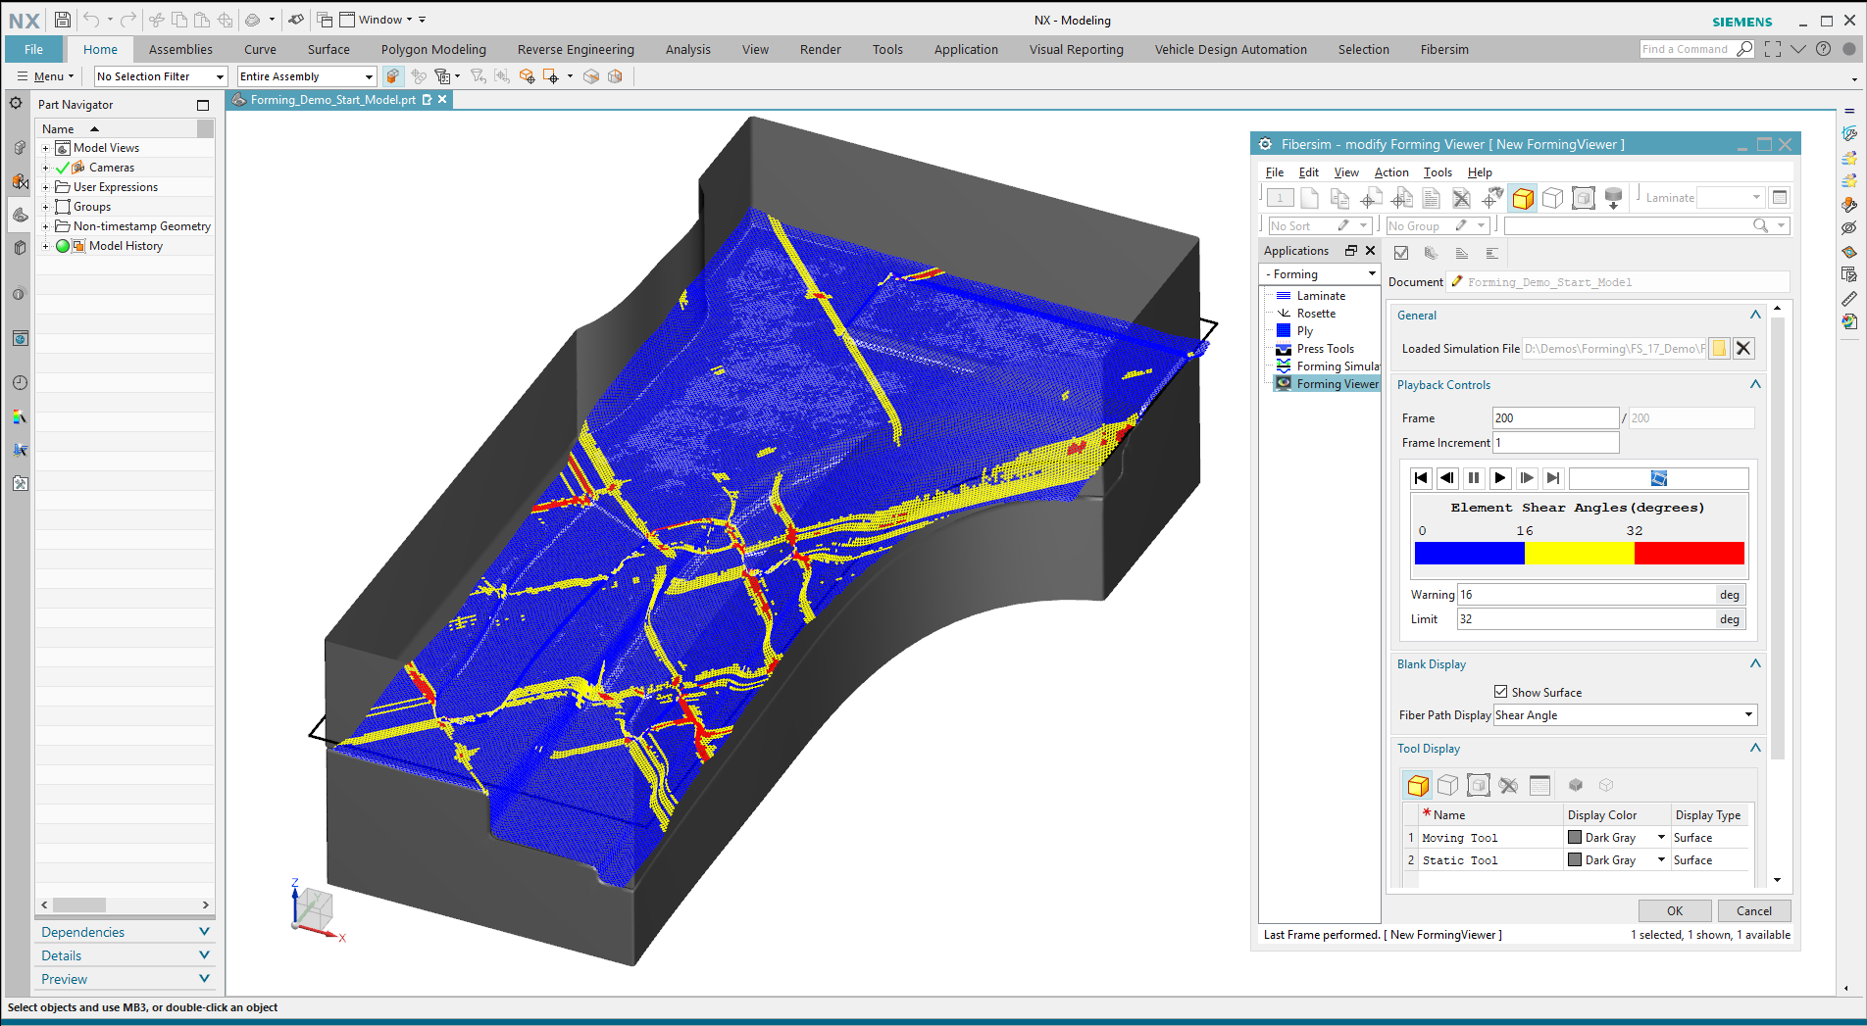The width and height of the screenshot is (1867, 1026).
Task: Click the pause button in playback controls
Action: pos(1474,478)
